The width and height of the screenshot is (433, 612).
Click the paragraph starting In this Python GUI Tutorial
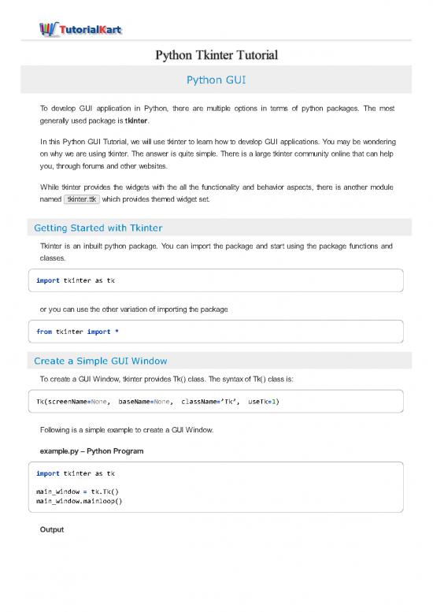(x=217, y=154)
